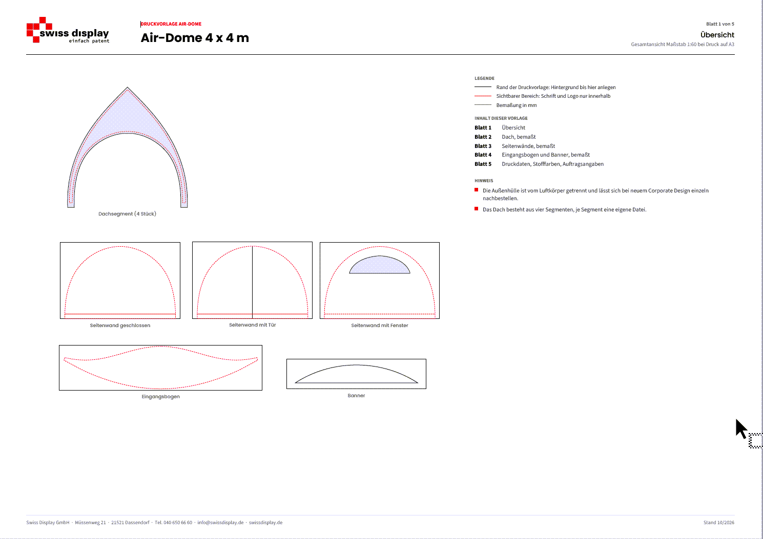Click the 'Banner' caption
Image resolution: width=763 pixels, height=539 pixels.
click(356, 396)
